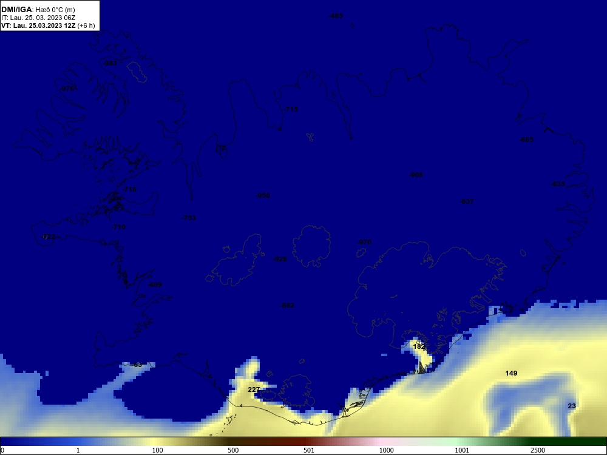607x455 pixels.
Task: Select the '-837' value on the map
Action: [466, 201]
